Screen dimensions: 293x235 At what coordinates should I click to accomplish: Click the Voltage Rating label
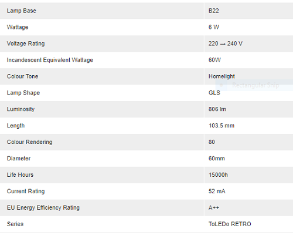point(26,43)
